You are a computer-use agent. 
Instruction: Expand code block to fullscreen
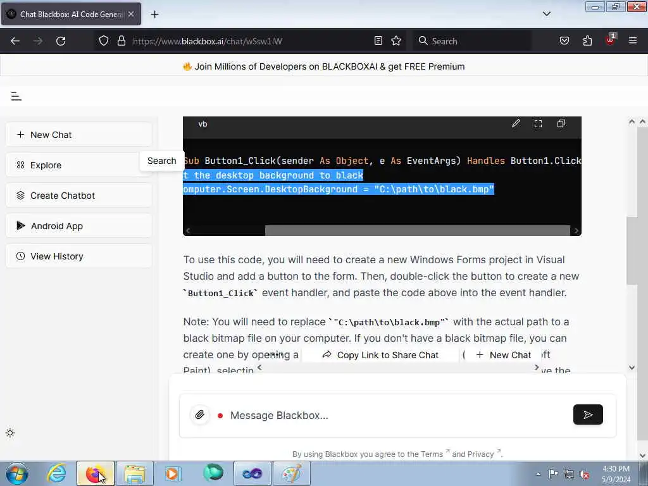[538, 123]
